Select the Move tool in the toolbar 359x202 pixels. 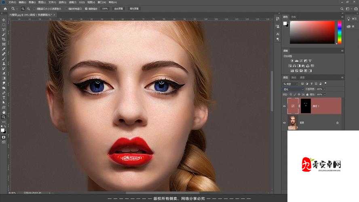coord(4,20)
